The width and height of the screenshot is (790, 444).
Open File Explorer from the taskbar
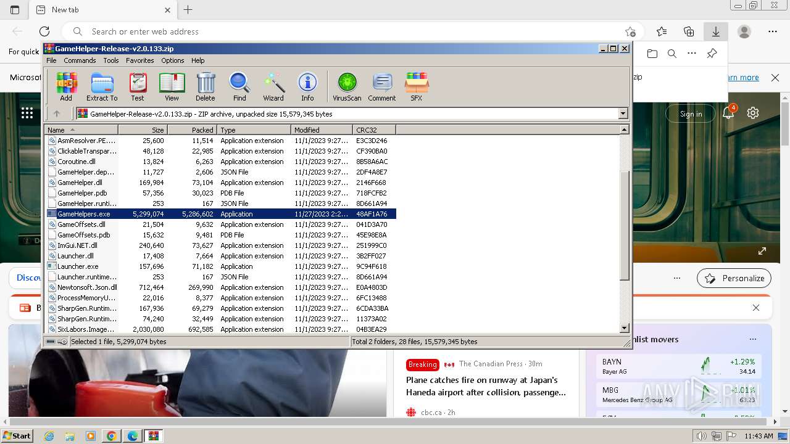[70, 436]
